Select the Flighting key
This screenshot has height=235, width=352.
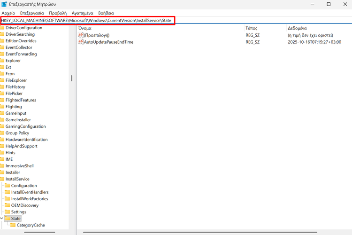pyautogui.click(x=14, y=107)
